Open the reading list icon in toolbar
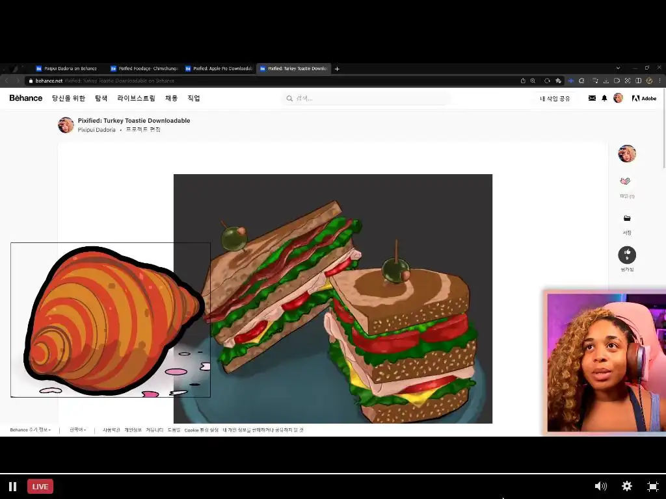The image size is (666, 499). coord(595,81)
